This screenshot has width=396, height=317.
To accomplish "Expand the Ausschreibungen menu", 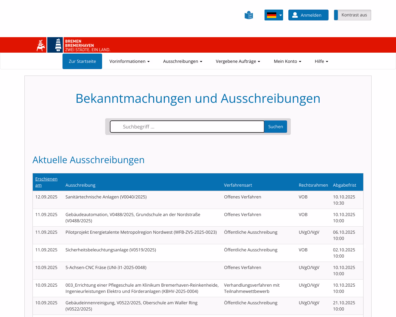I will pos(183,61).
